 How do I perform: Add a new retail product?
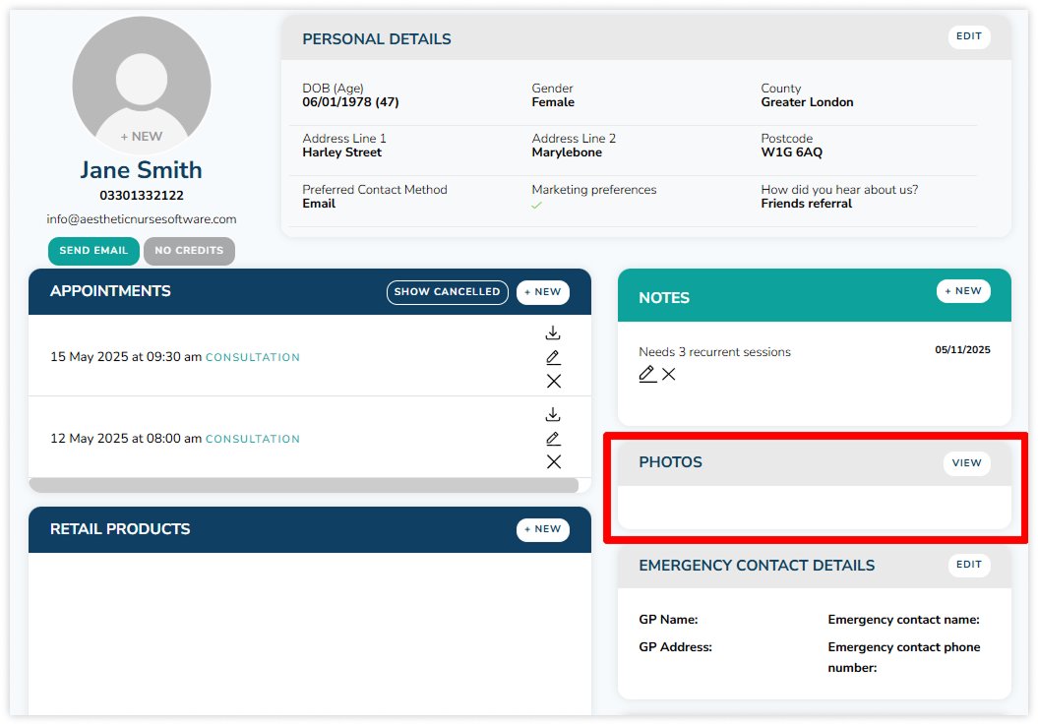(542, 529)
